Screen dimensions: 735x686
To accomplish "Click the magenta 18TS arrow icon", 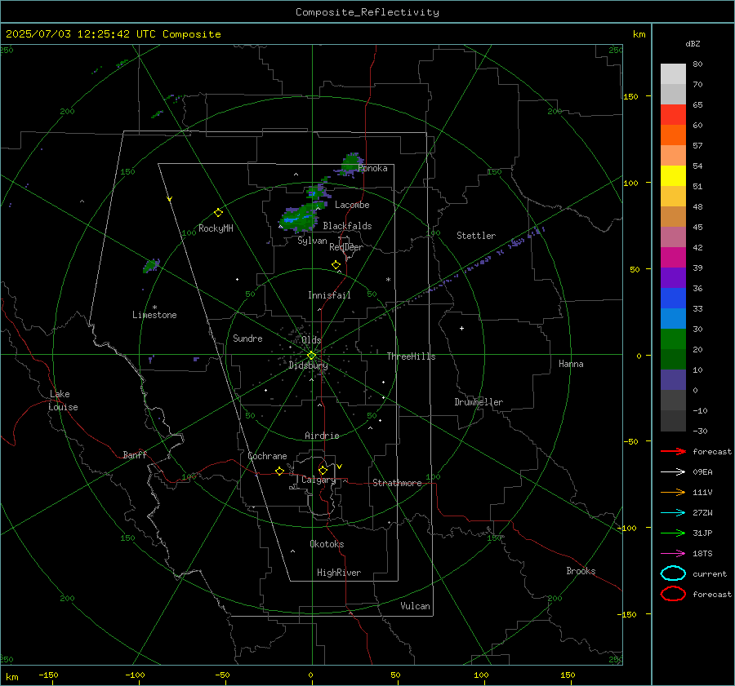I will [673, 554].
